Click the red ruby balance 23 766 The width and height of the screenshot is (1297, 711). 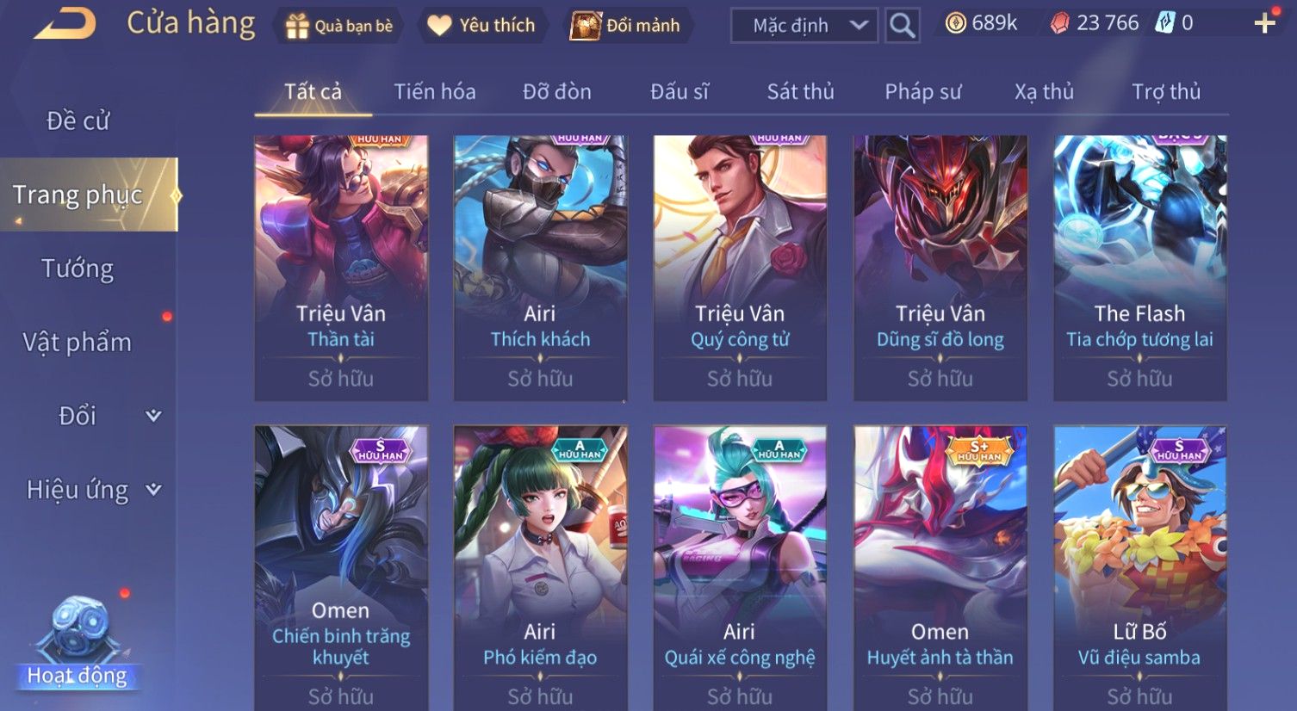pos(1094,23)
